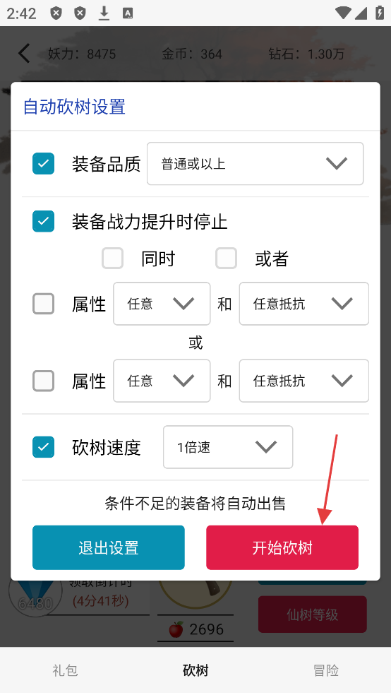Uncheck the 装备品质 checkbox
This screenshot has width=391, height=695.
click(43, 164)
